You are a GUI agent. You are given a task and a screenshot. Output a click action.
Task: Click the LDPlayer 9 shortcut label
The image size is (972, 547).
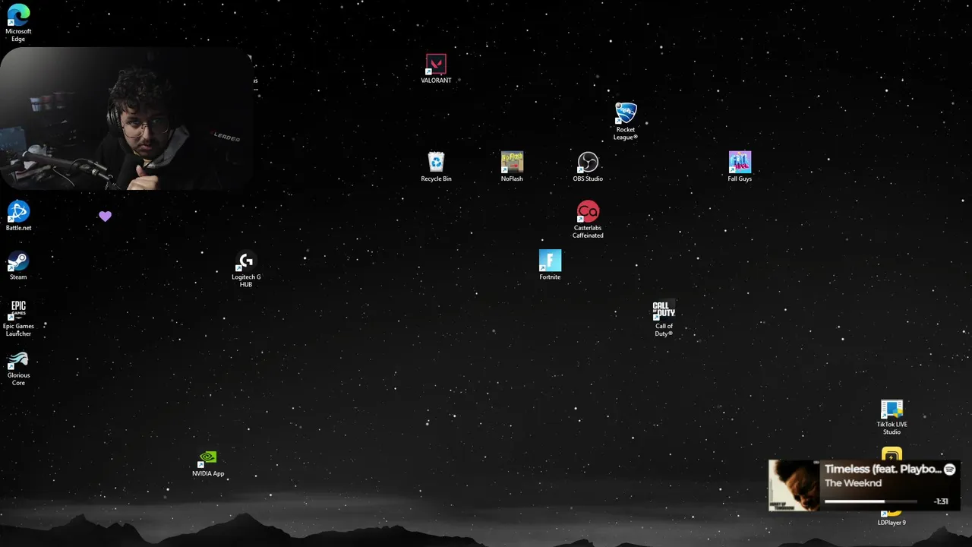point(892,523)
